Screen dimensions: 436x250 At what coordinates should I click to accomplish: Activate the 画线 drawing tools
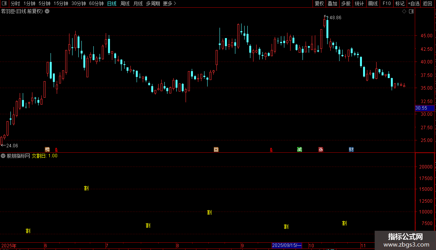(x=373, y=3)
